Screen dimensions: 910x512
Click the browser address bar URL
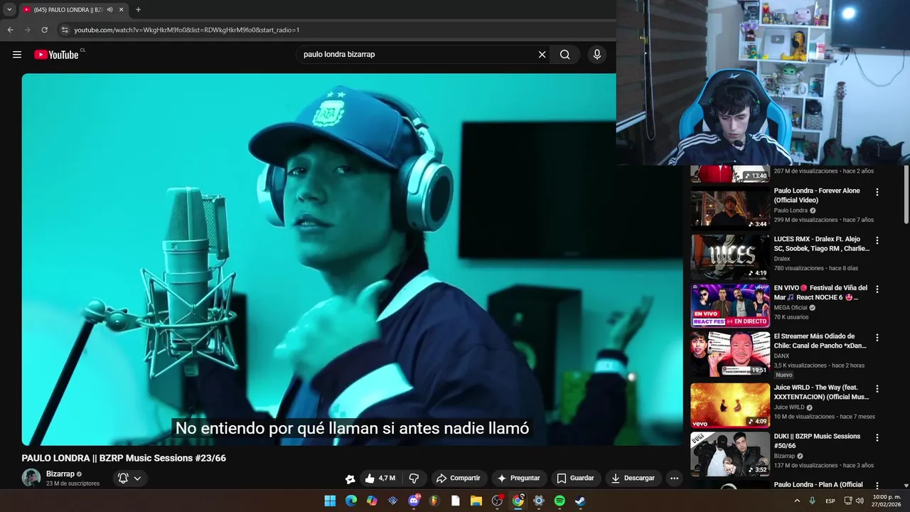(x=187, y=30)
